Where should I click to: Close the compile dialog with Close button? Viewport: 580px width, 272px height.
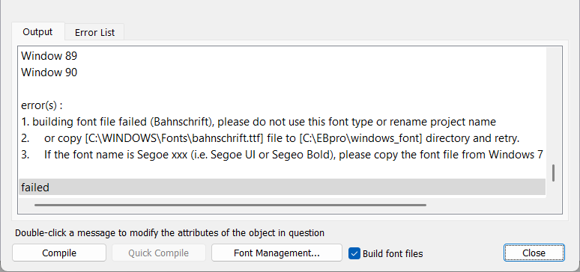(534, 253)
